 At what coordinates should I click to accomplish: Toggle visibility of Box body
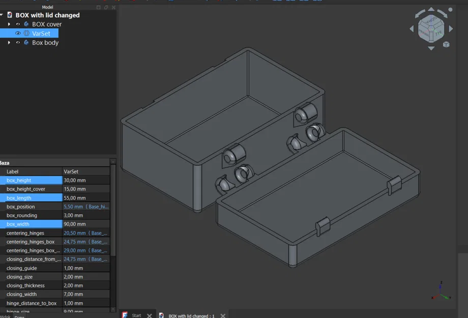(18, 42)
